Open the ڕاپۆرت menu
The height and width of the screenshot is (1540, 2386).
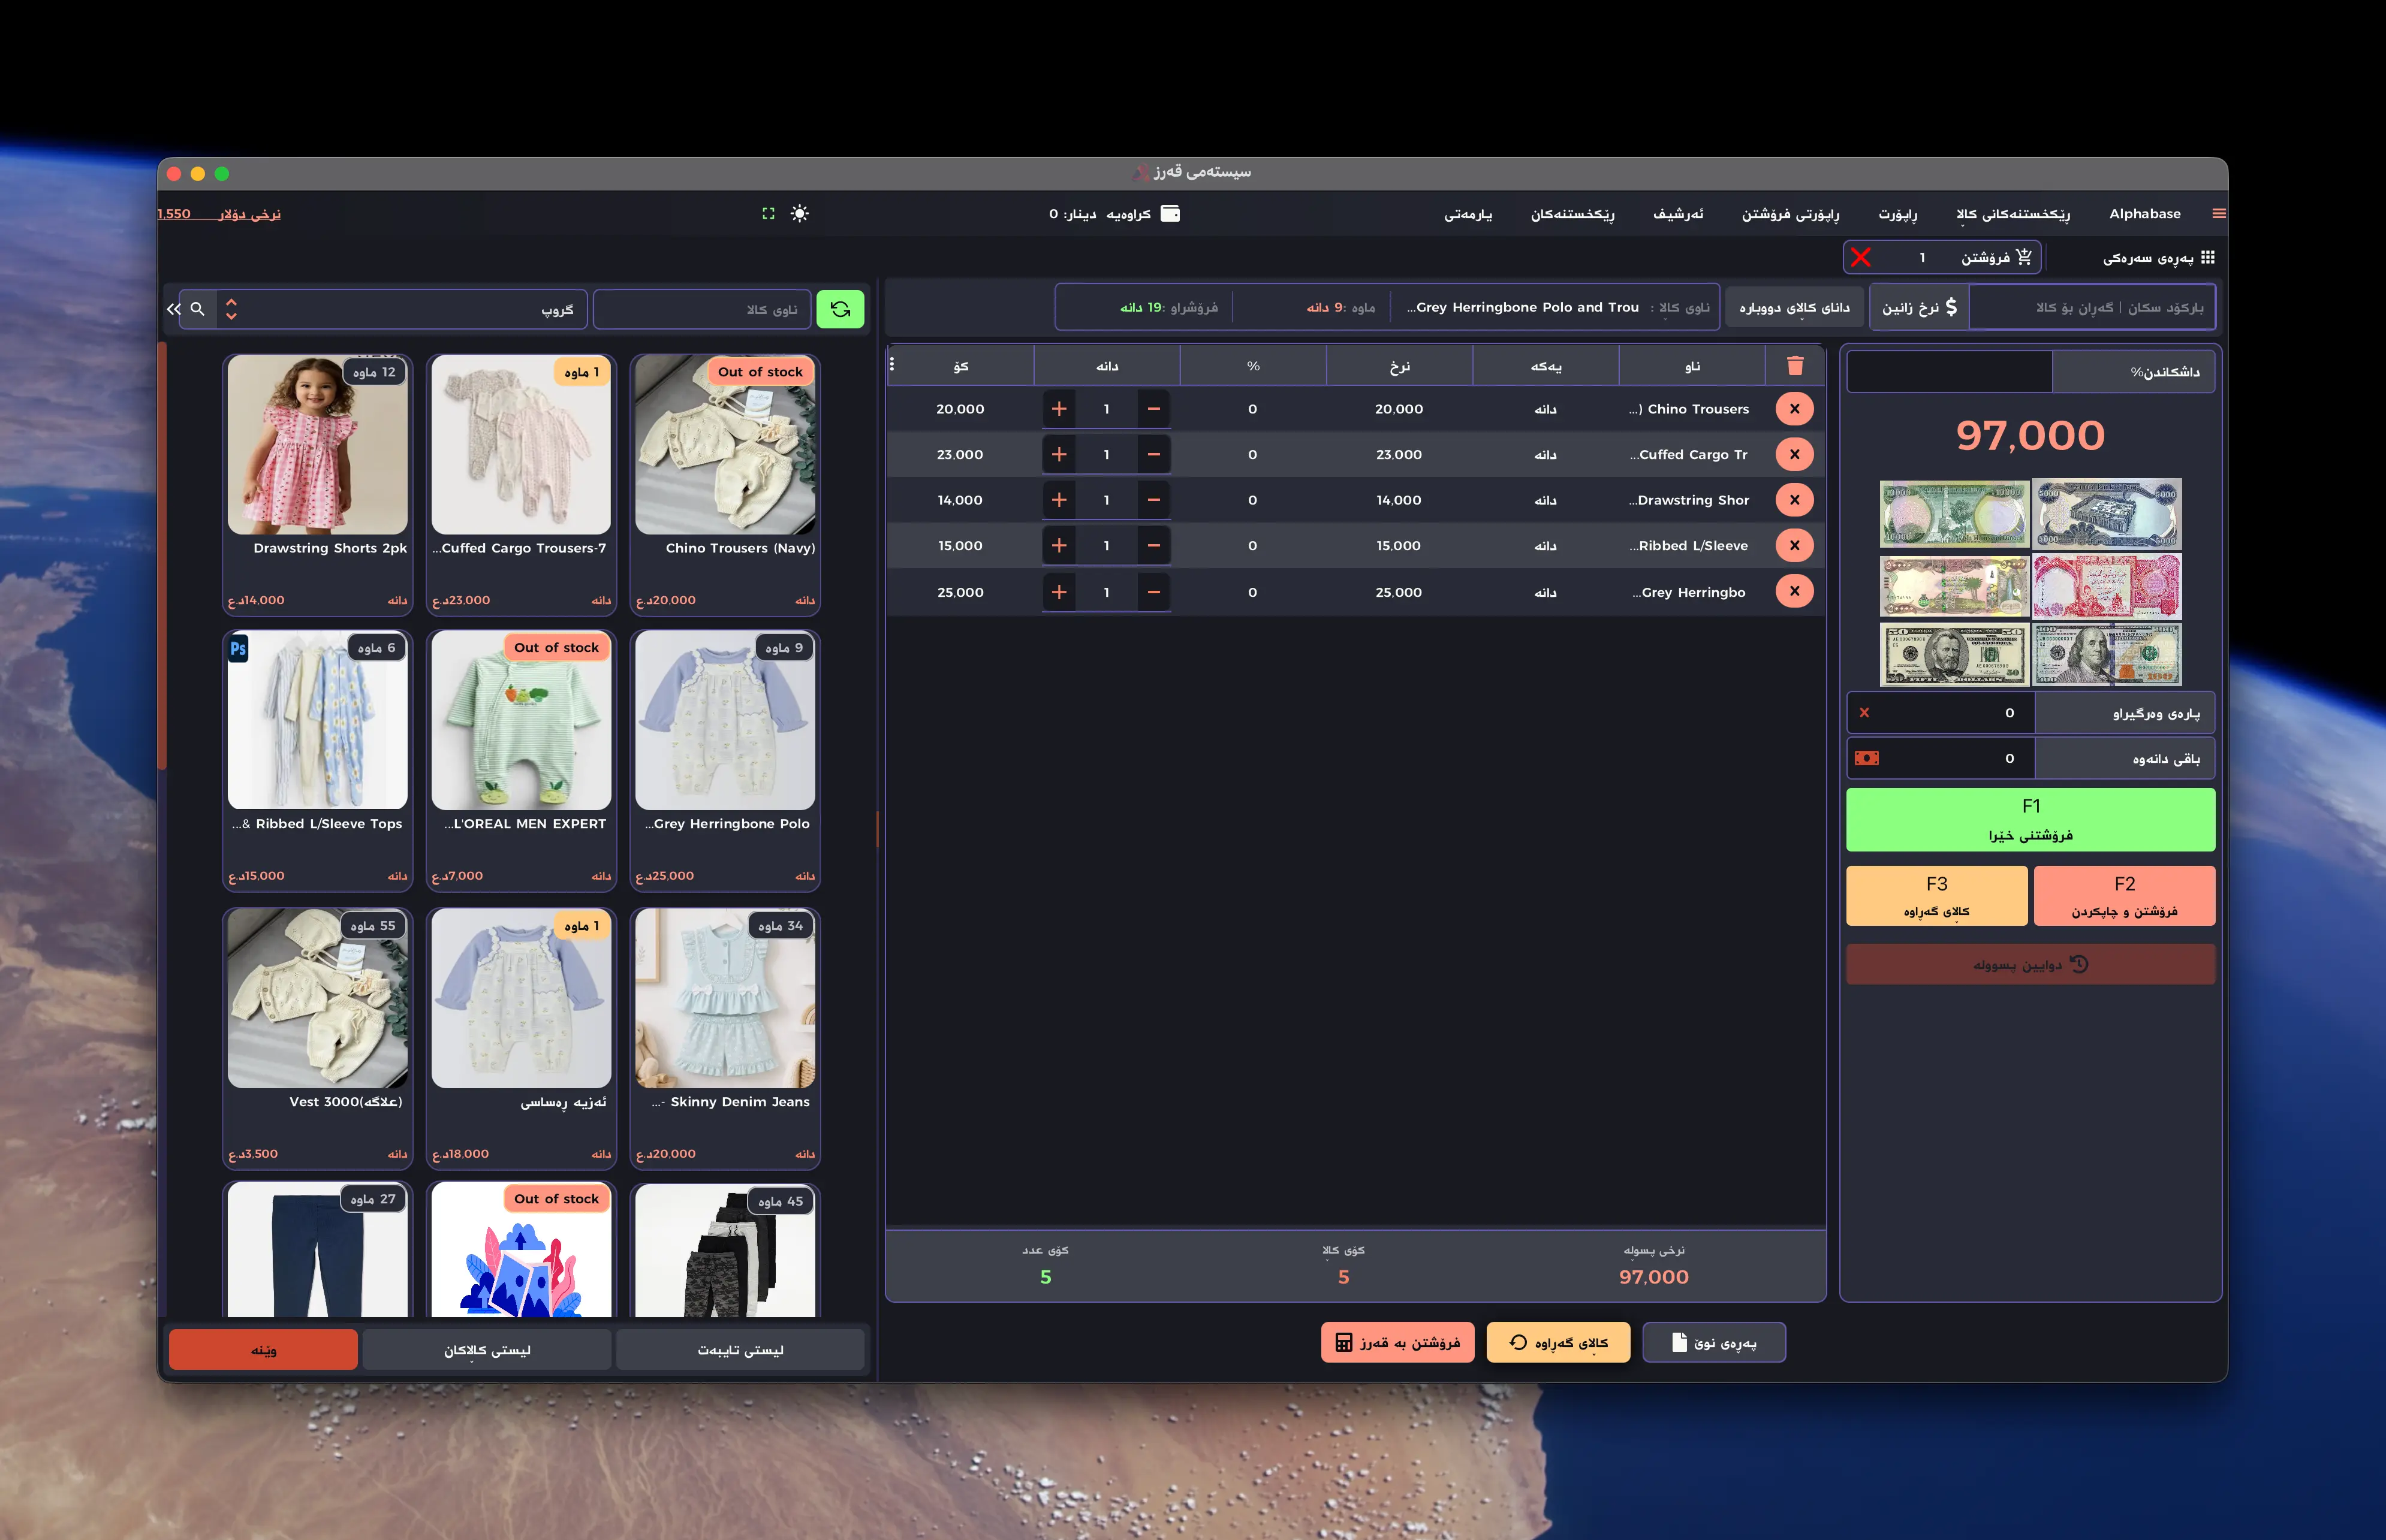pyautogui.click(x=1898, y=214)
